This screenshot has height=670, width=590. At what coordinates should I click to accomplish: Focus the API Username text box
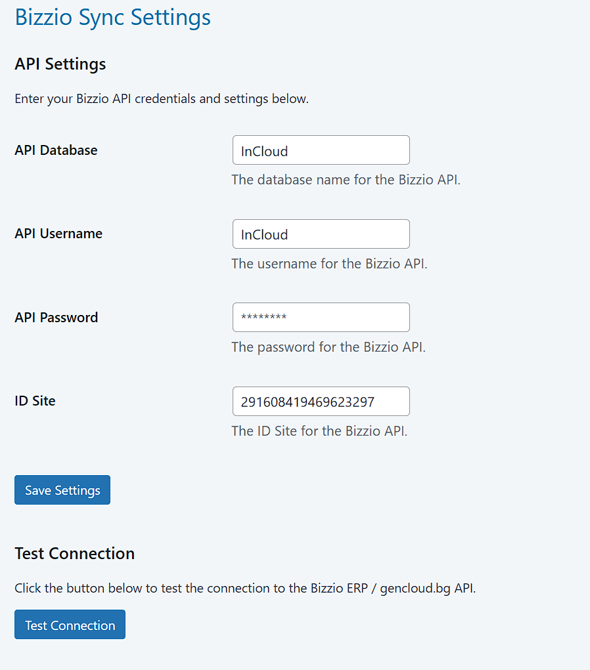tap(321, 234)
